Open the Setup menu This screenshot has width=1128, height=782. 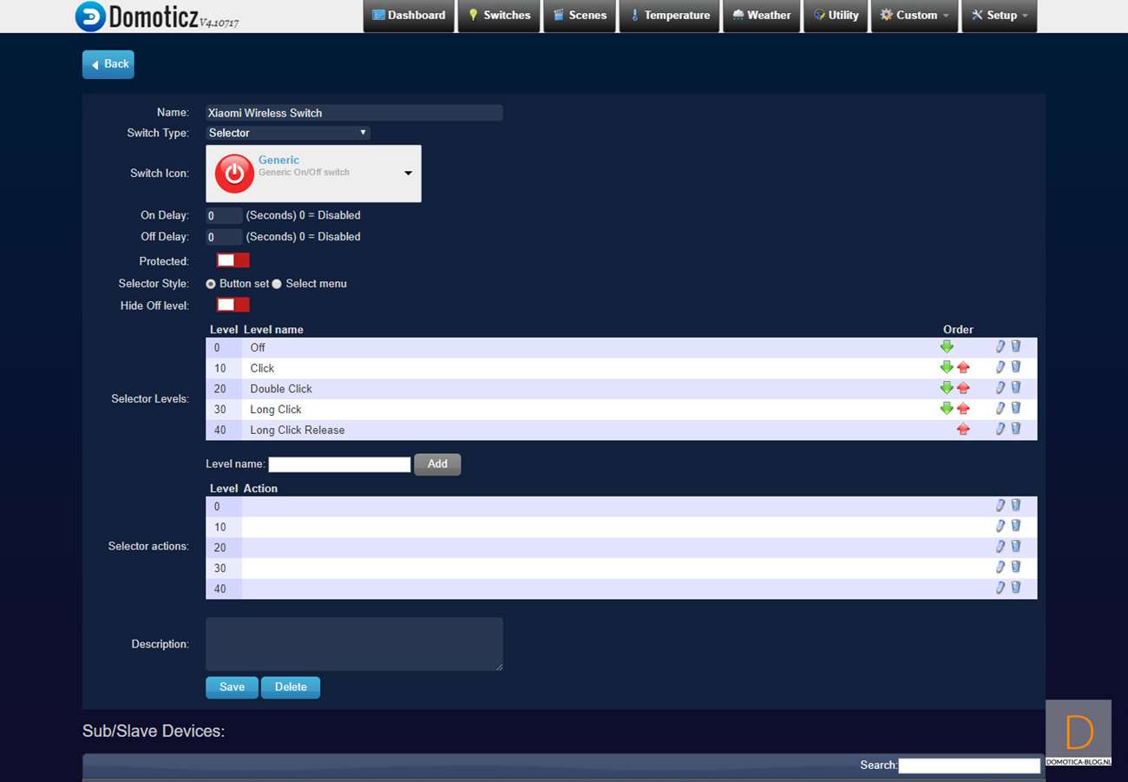coord(999,16)
